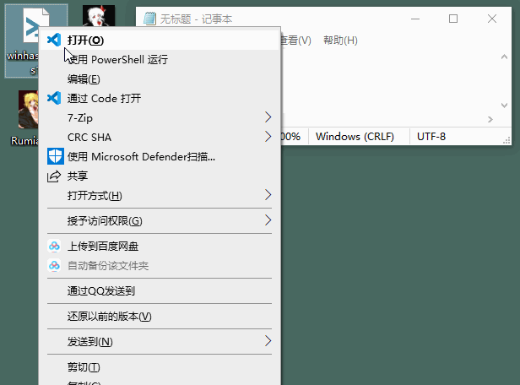Select the white-haired character desktop image icon
Viewport: 520px width, 385px height.
(x=99, y=16)
